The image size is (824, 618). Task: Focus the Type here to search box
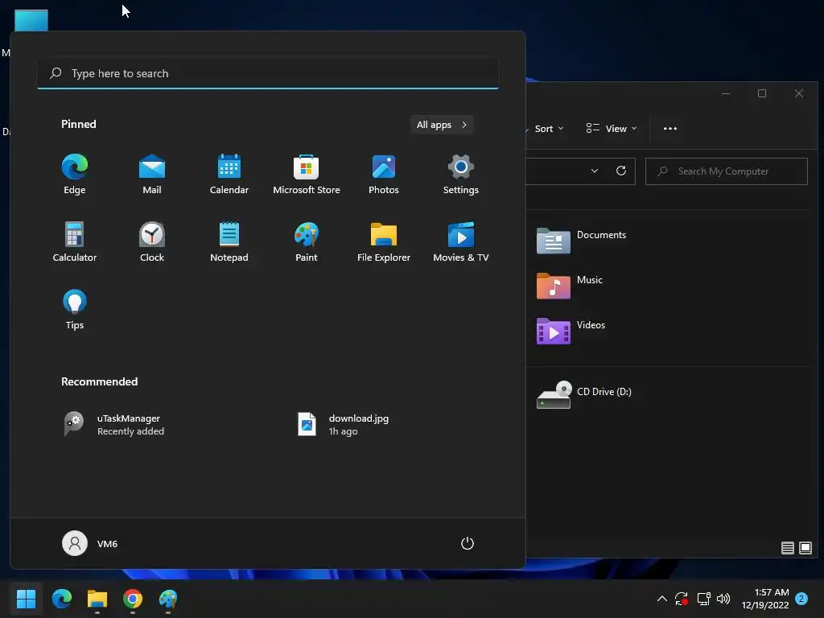(x=267, y=73)
